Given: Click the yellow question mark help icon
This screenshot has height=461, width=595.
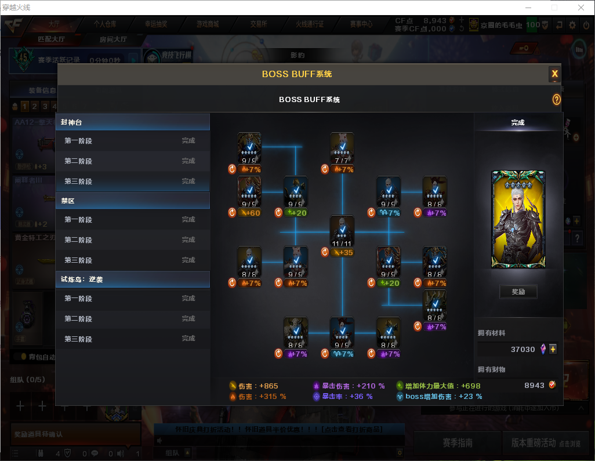Looking at the screenshot, I should pyautogui.click(x=556, y=100).
